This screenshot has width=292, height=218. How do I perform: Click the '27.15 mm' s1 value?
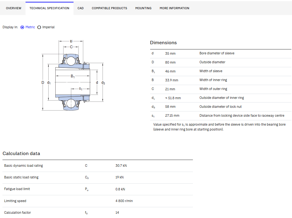[x=172, y=115]
